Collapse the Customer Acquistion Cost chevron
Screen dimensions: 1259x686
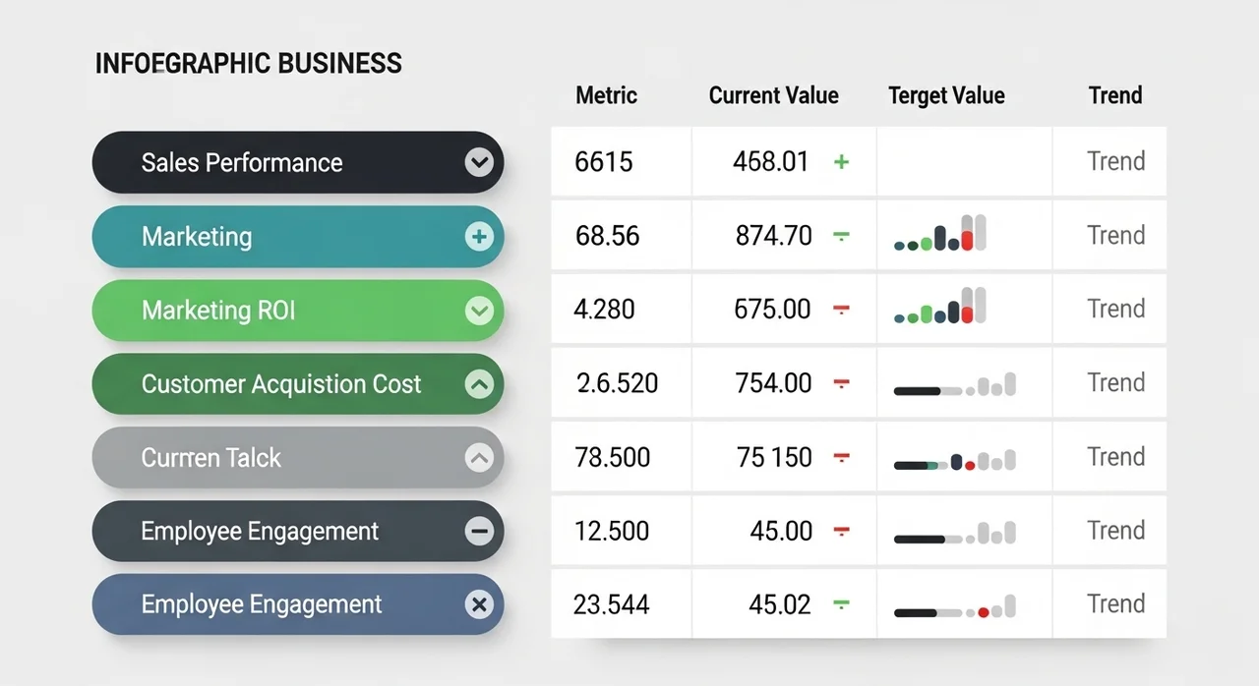coord(479,384)
